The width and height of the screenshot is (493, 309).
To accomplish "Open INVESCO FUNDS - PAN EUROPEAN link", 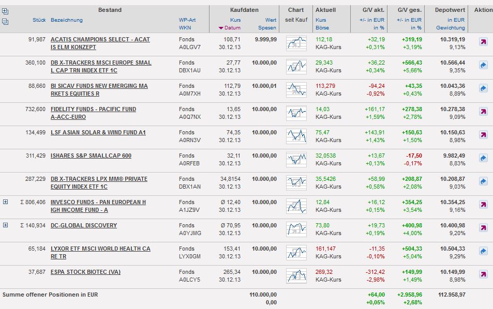I will (x=98, y=206).
